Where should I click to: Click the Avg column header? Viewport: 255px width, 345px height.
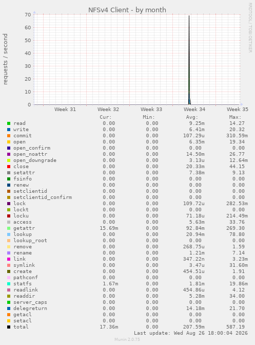pyautogui.click(x=192, y=117)
